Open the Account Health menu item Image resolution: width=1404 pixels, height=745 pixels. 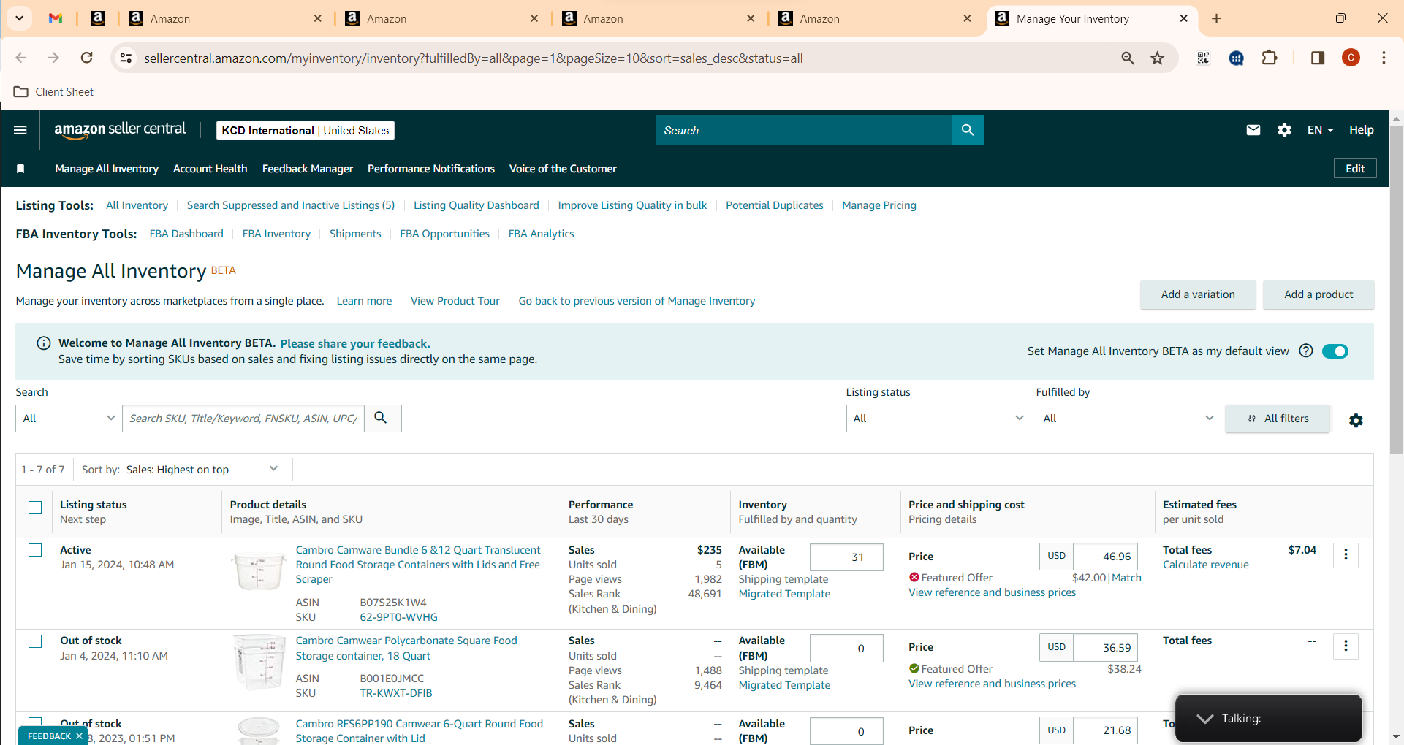tap(210, 169)
